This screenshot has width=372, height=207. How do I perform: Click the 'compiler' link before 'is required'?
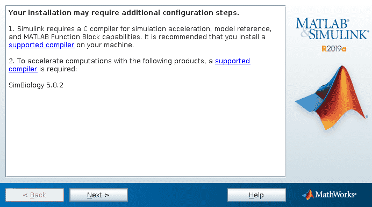pos(23,69)
